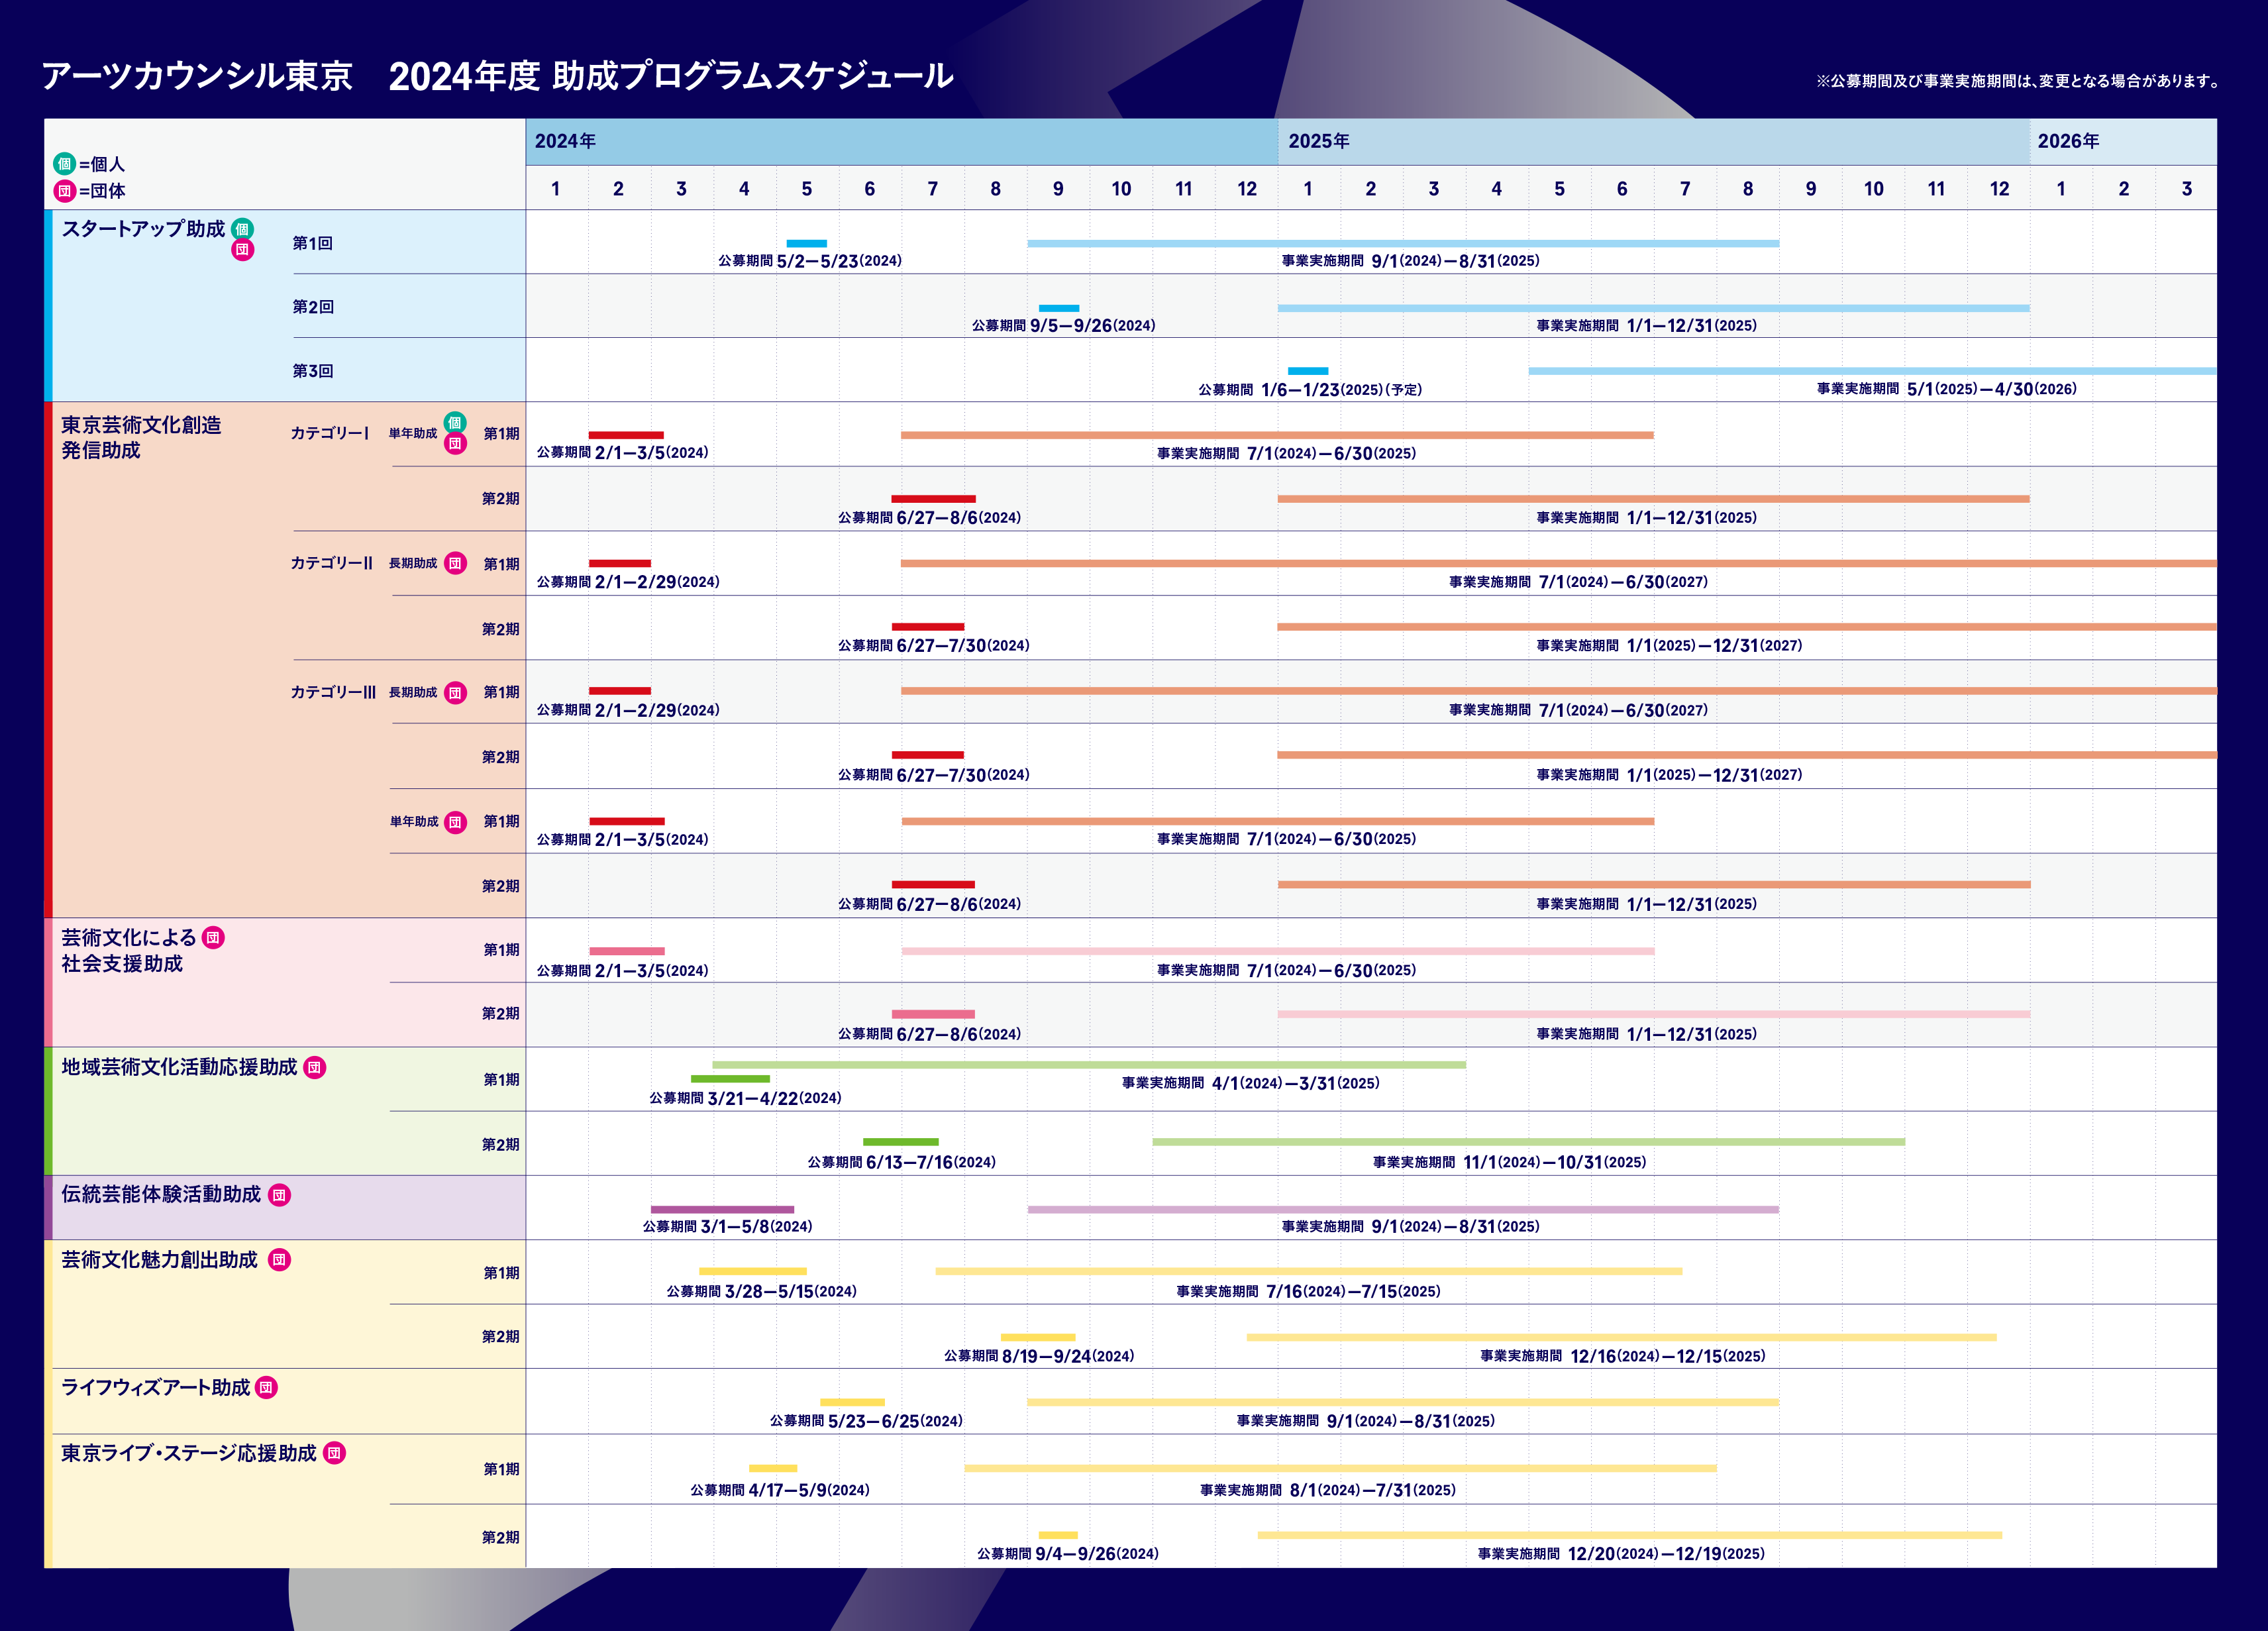Click カテゴリーII 第1期 red application period bar
This screenshot has height=1631, width=2268.
coord(620,563)
